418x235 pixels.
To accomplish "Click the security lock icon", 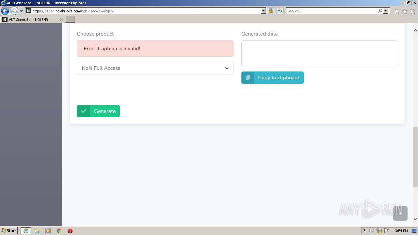I will 271,11.
